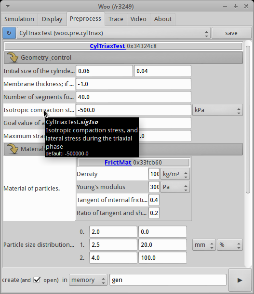254x294 pixels.
Task: Switch to the Simulation tab
Action: click(x=19, y=19)
